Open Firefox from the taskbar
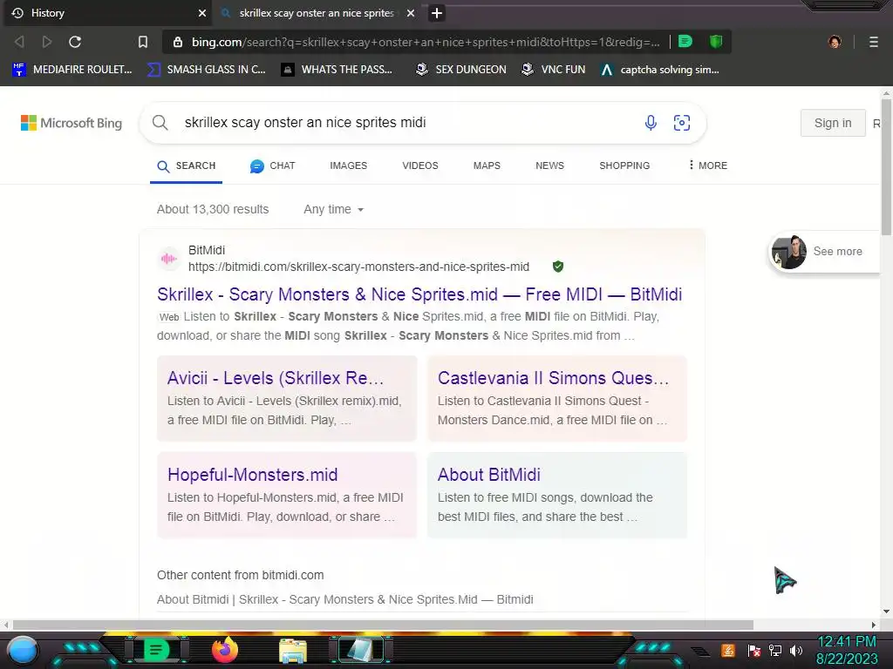Image resolution: width=893 pixels, height=669 pixels. coord(225,650)
